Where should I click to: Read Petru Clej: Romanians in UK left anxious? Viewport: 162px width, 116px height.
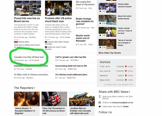tap(54, 111)
